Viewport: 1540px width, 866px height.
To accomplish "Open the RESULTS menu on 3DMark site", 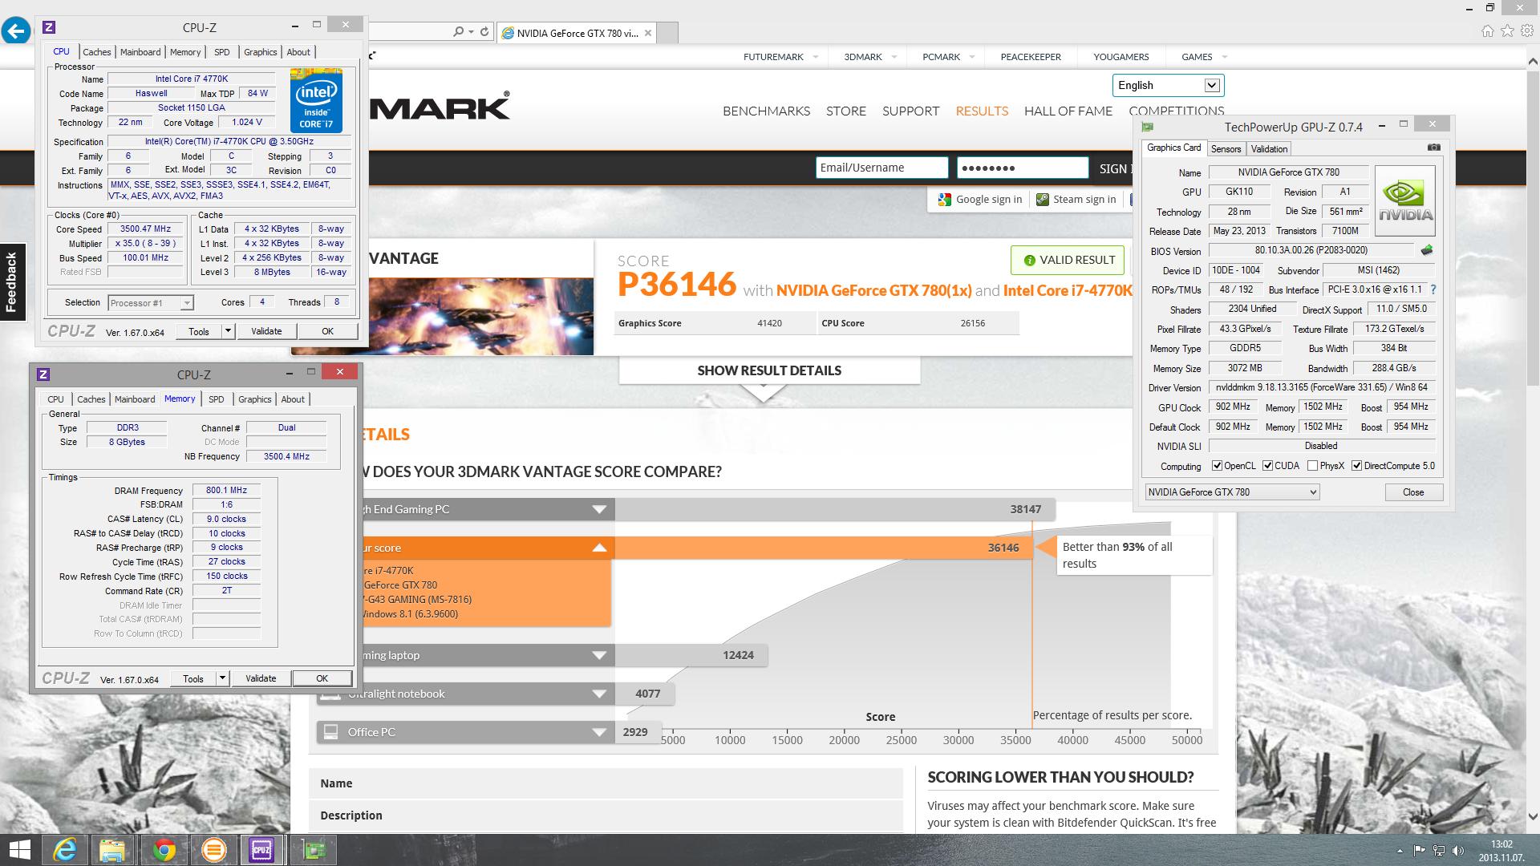I will tap(982, 111).
